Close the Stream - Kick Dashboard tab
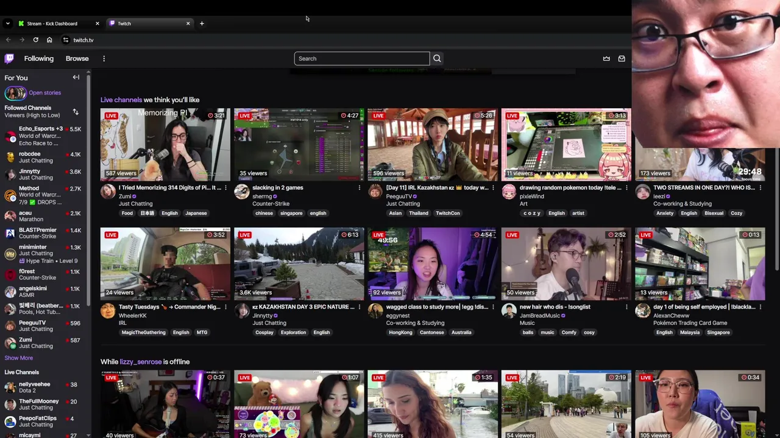This screenshot has width=780, height=438. pos(97,23)
